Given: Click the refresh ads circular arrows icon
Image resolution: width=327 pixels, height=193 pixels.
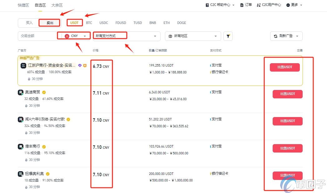Looking at the screenshot, I should coord(275,36).
